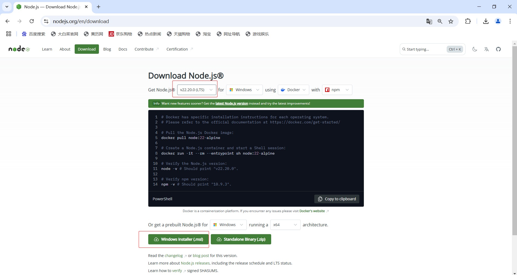Image resolution: width=517 pixels, height=275 pixels.
Task: Download Standalone Binary (.zip)
Action: (x=241, y=239)
